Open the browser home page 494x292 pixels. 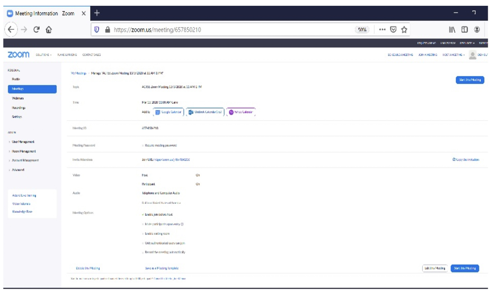coord(49,29)
